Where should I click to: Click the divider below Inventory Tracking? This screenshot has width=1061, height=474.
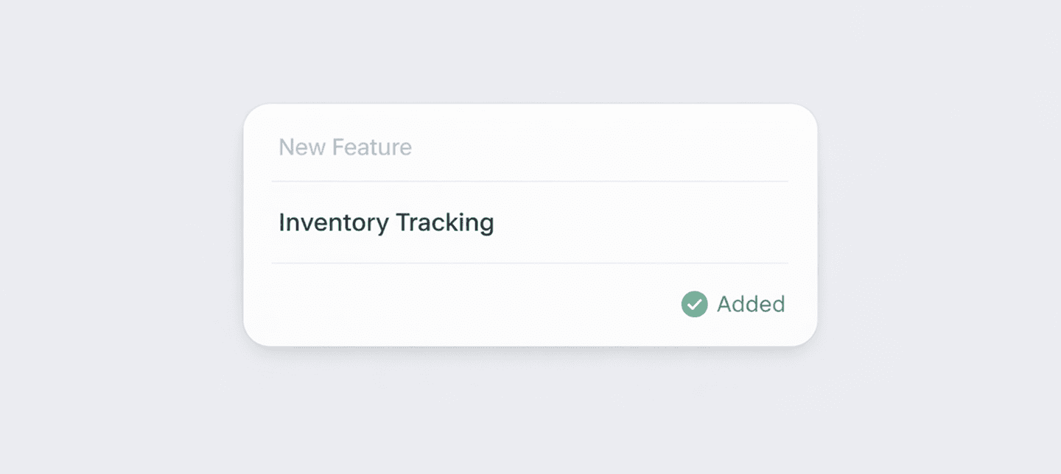529,263
